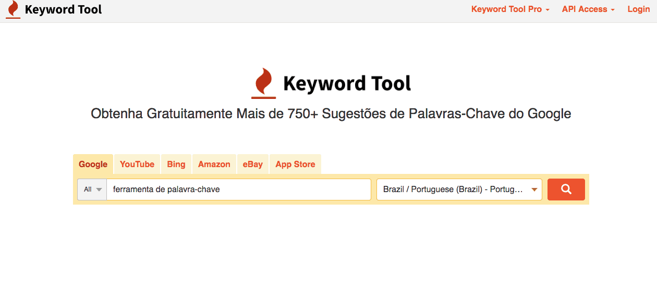The image size is (657, 290).
Task: Select the Google tab
Action: [x=93, y=164]
